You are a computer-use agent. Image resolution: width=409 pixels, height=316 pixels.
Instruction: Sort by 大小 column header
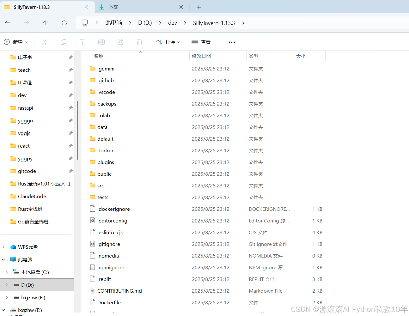301,56
